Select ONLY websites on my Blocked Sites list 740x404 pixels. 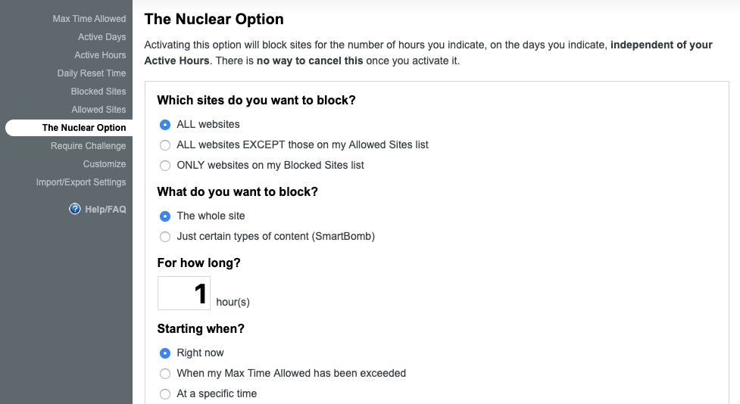(x=165, y=165)
